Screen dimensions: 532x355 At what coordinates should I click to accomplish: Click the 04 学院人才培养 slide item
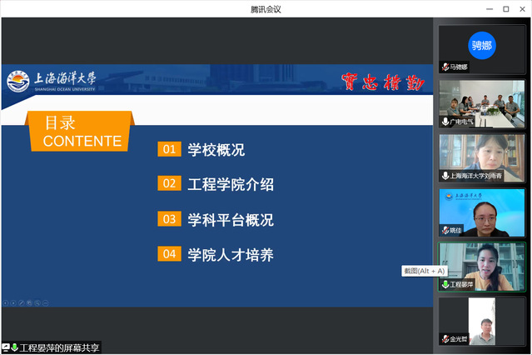point(216,254)
